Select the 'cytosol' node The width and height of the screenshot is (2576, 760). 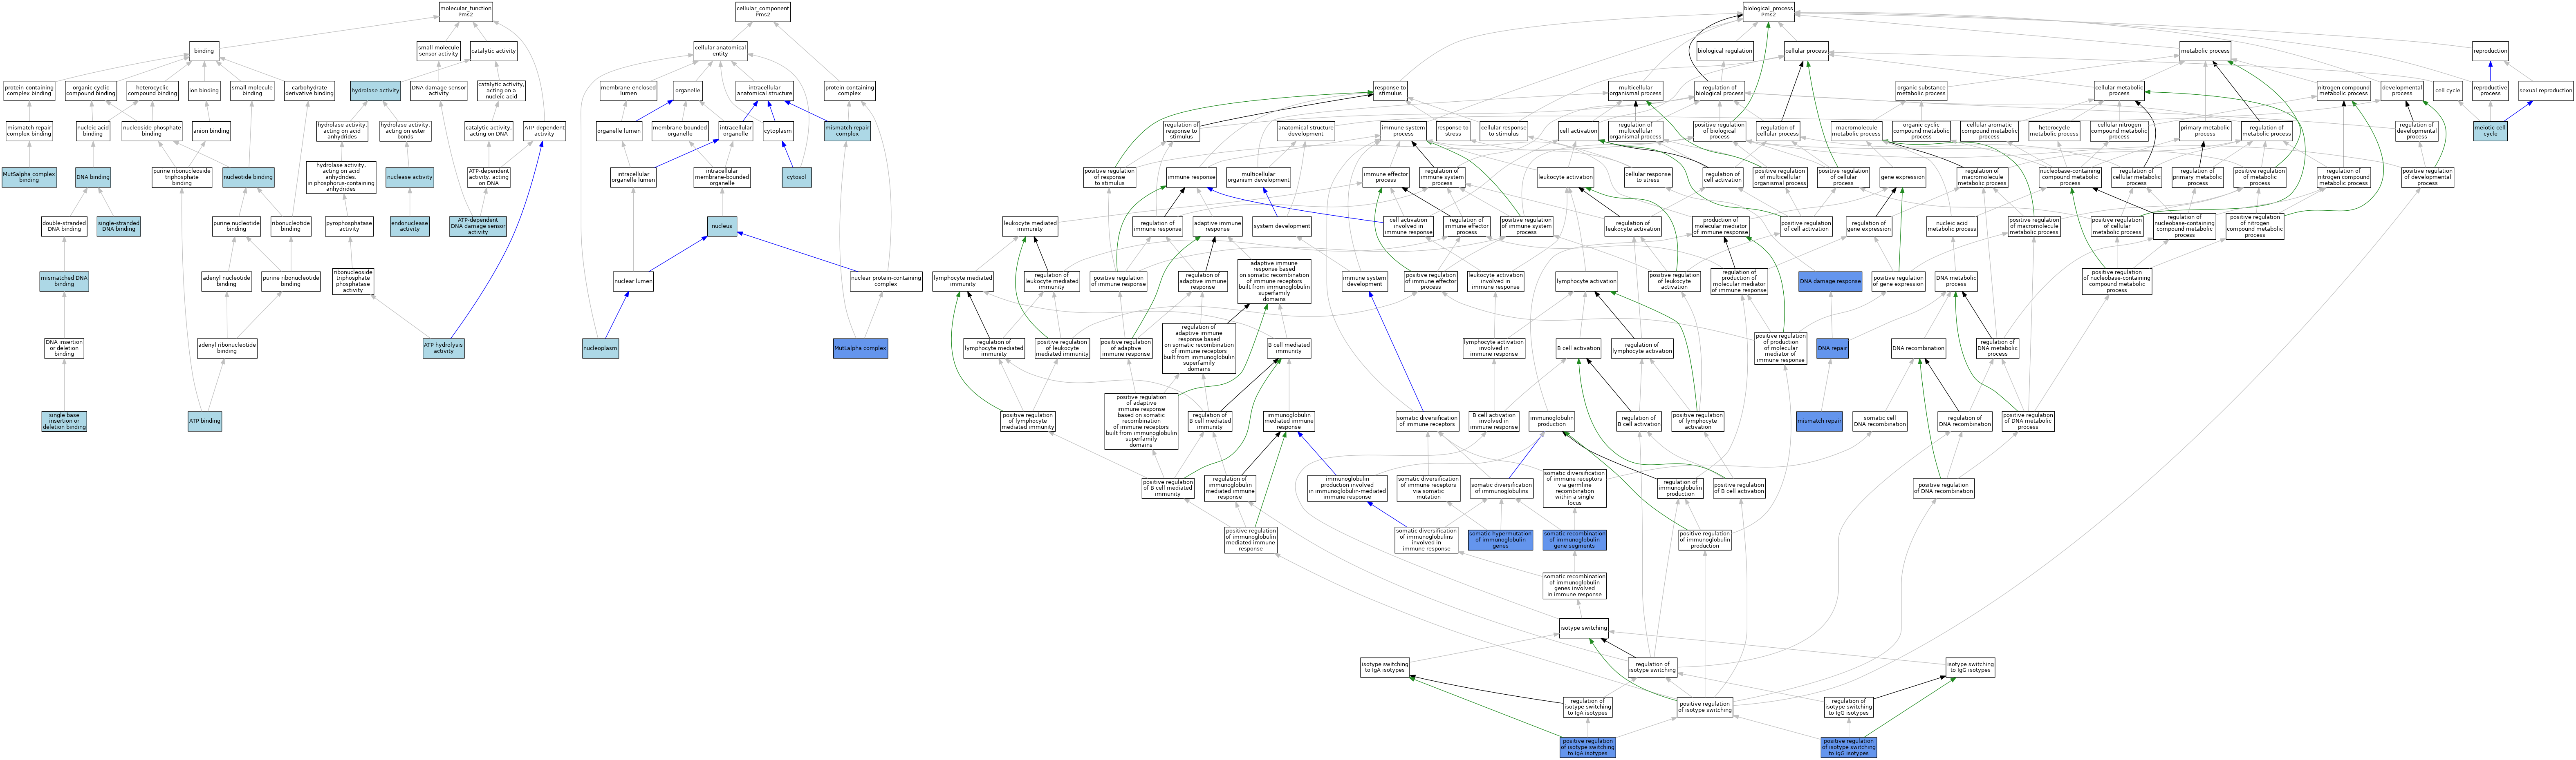coord(796,177)
